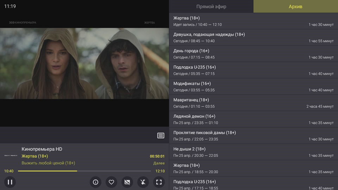Play Не дыши 2 (18+) from archive
The height and width of the screenshot is (190, 338).
[x=253, y=152]
